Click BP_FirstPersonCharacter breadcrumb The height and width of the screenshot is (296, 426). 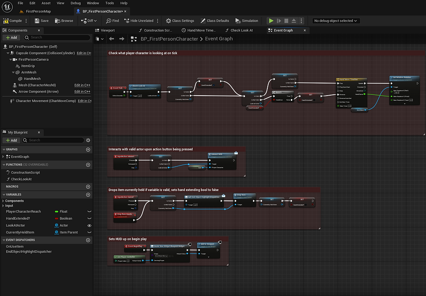coord(169,39)
